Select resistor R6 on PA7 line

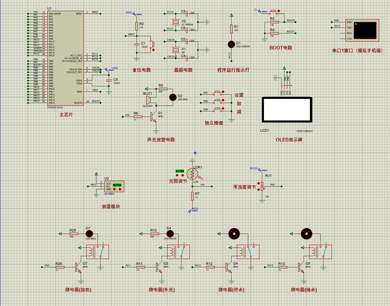coord(138,117)
